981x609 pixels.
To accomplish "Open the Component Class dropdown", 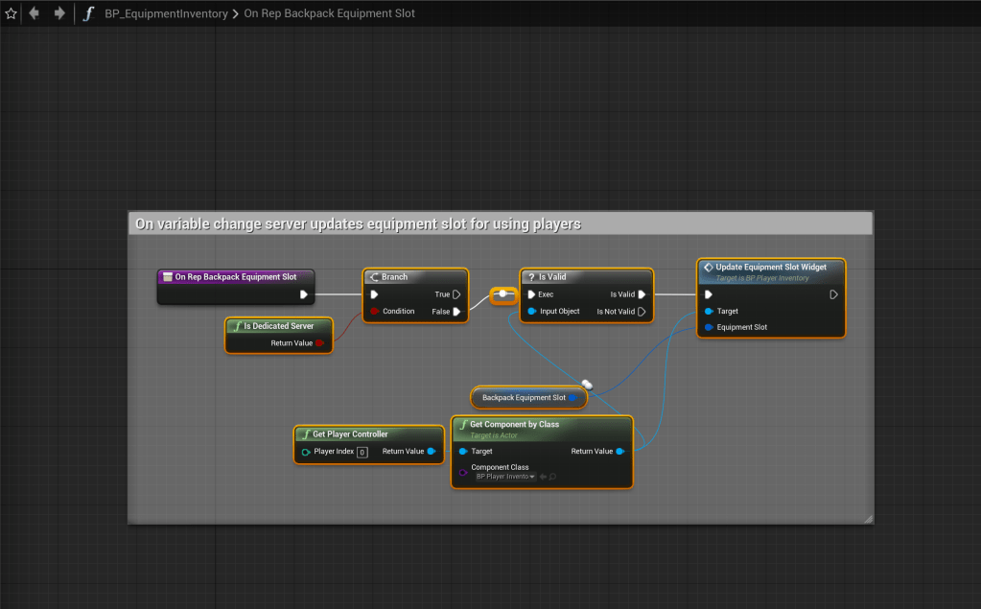I will [505, 477].
